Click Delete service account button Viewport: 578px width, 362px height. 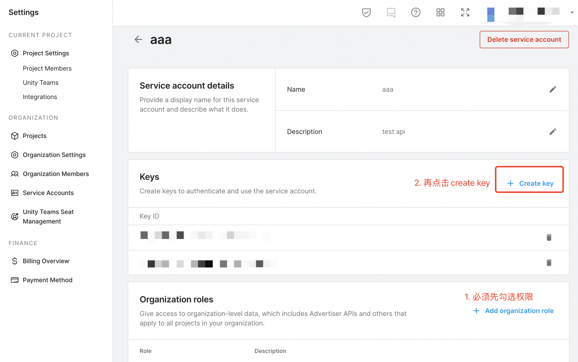click(524, 40)
